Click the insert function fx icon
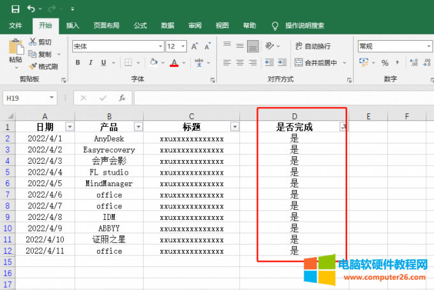434x290 pixels. click(121, 98)
